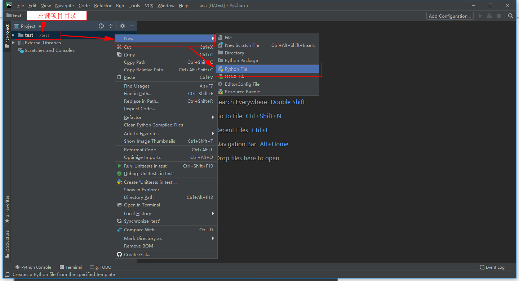519x281 pixels.
Task: Expand the Local History submenu arrow
Action: pyautogui.click(x=213, y=213)
